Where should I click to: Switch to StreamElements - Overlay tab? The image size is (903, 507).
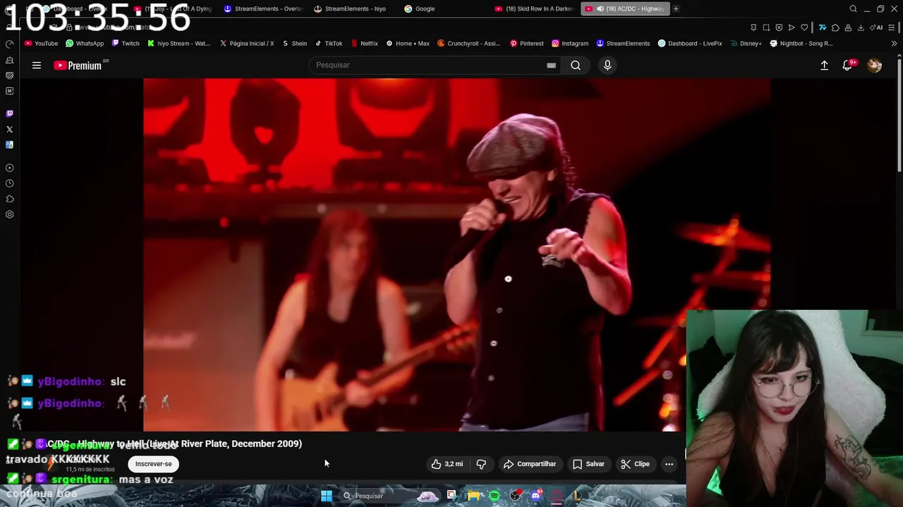coord(263,8)
